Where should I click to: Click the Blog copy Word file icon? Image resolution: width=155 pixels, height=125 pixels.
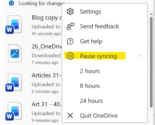[14, 25]
